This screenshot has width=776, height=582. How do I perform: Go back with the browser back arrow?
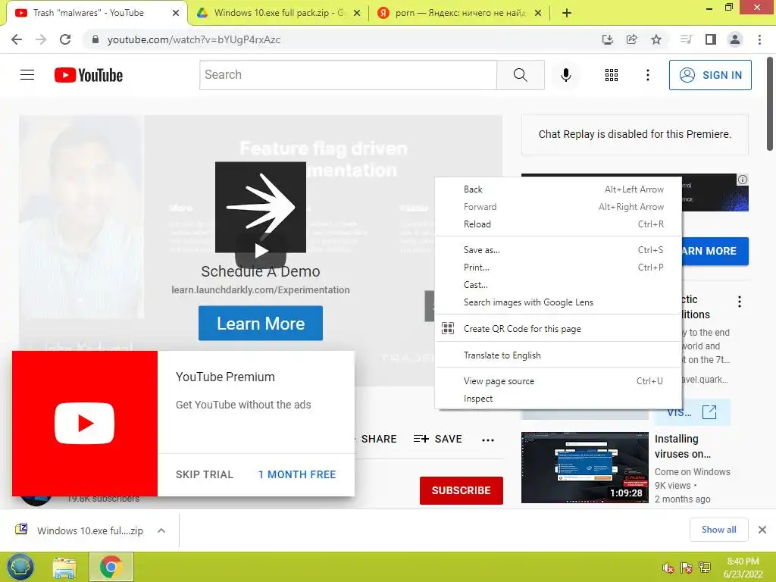tap(17, 39)
